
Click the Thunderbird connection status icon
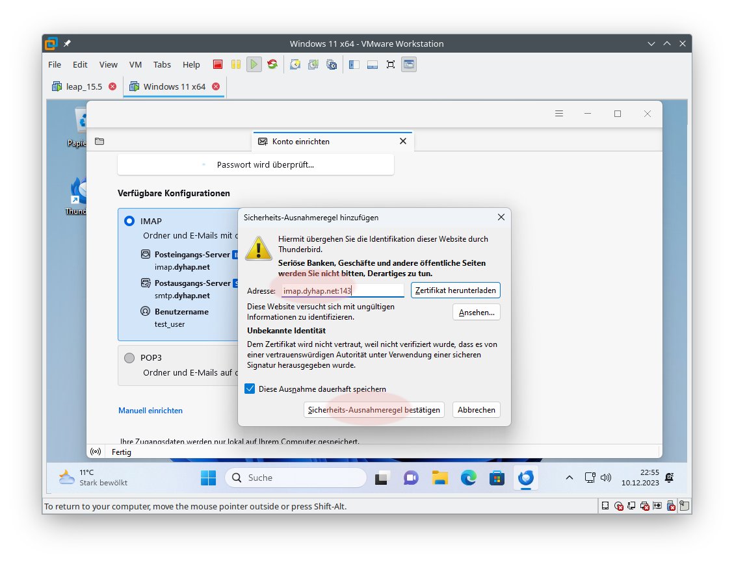(96, 452)
